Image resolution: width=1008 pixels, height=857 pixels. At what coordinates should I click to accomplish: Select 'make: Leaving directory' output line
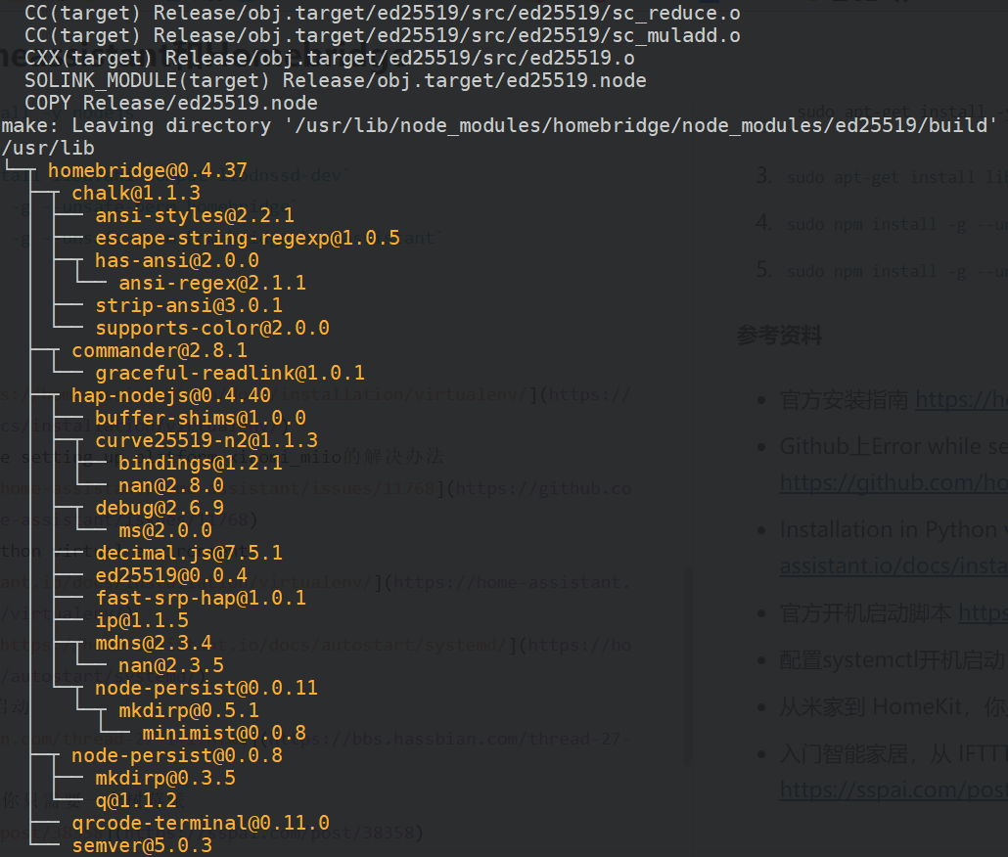[x=499, y=125]
